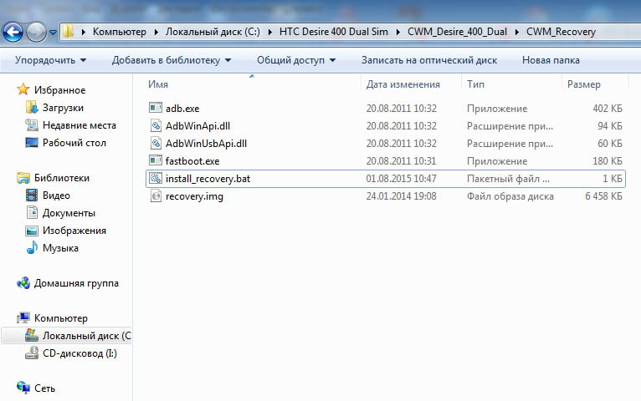Select the install_recovery.bat file icon
Image resolution: width=641 pixels, height=401 pixels.
point(155,178)
